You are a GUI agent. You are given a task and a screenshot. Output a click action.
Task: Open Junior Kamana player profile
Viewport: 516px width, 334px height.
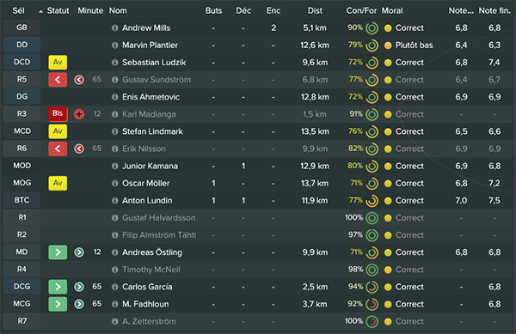150,167
